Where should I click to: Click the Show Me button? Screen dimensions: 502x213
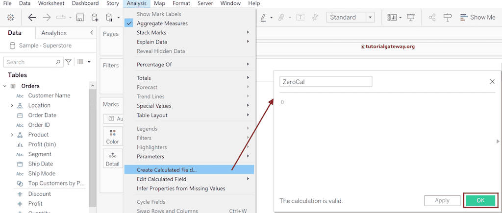pyautogui.click(x=477, y=18)
